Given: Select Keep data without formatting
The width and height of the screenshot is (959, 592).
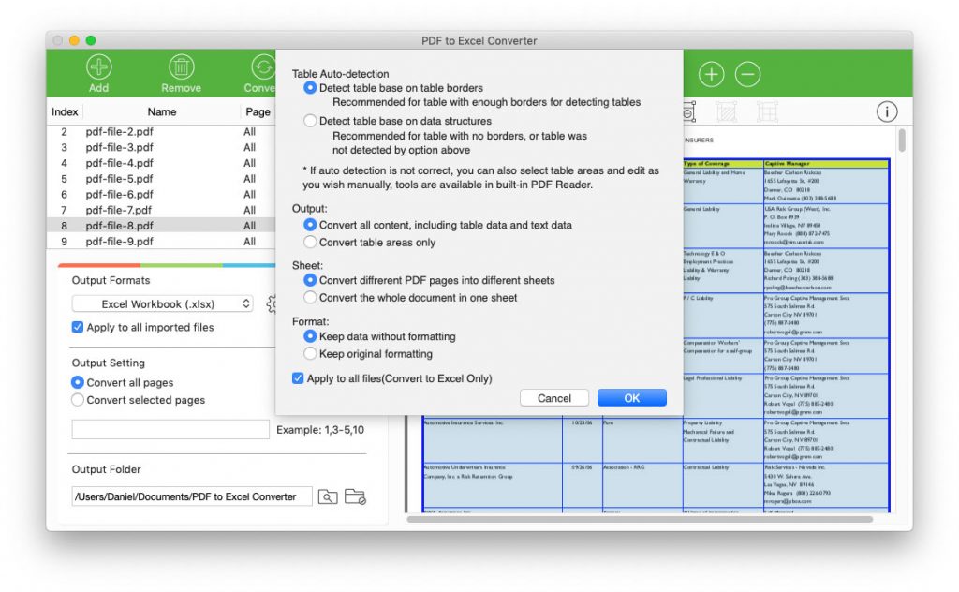Looking at the screenshot, I should coord(310,336).
